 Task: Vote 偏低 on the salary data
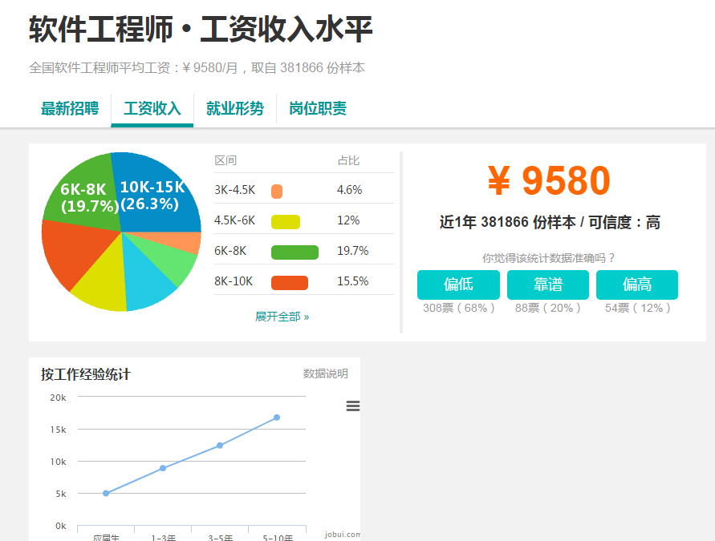click(x=458, y=285)
